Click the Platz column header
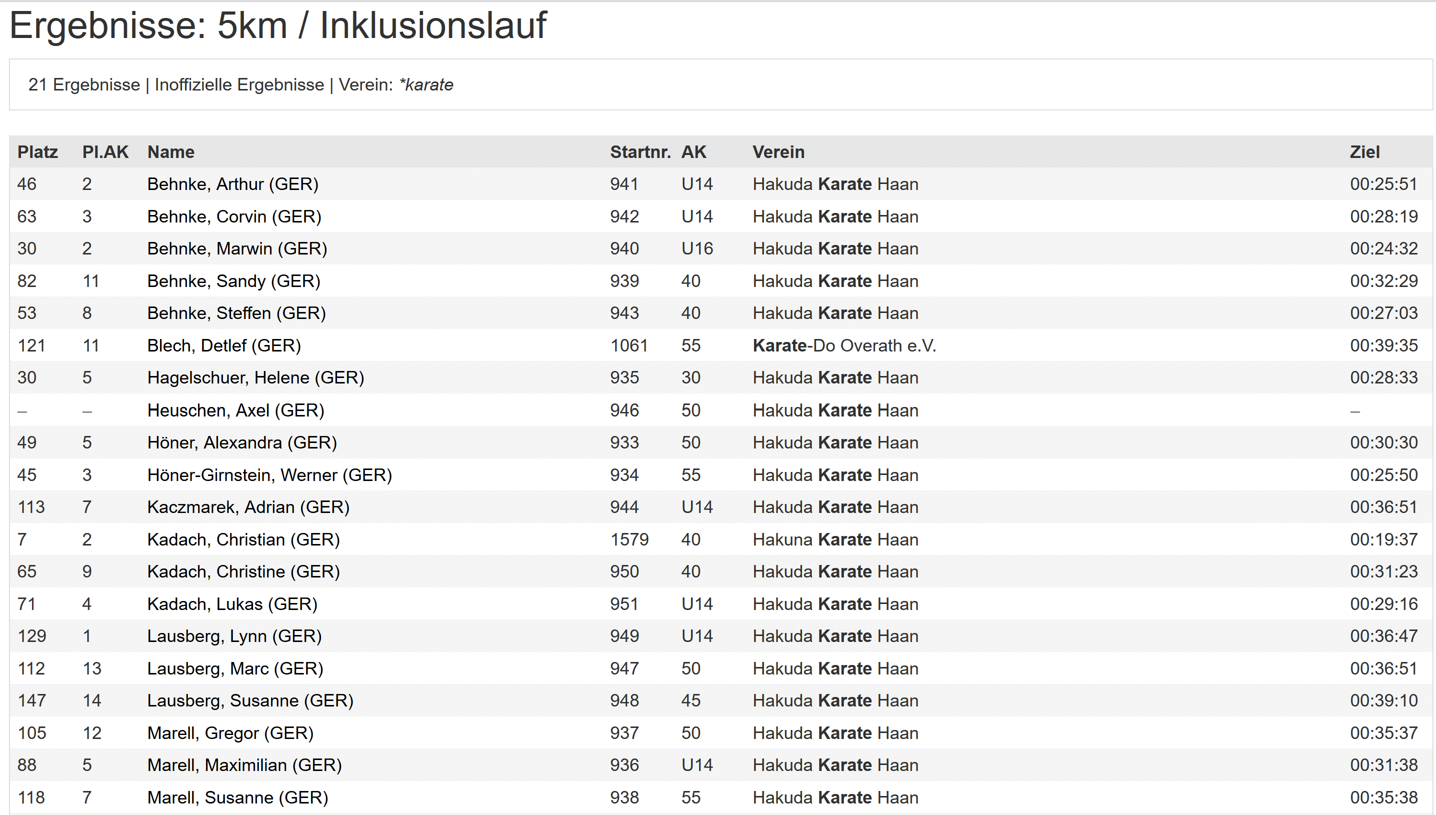 point(37,151)
